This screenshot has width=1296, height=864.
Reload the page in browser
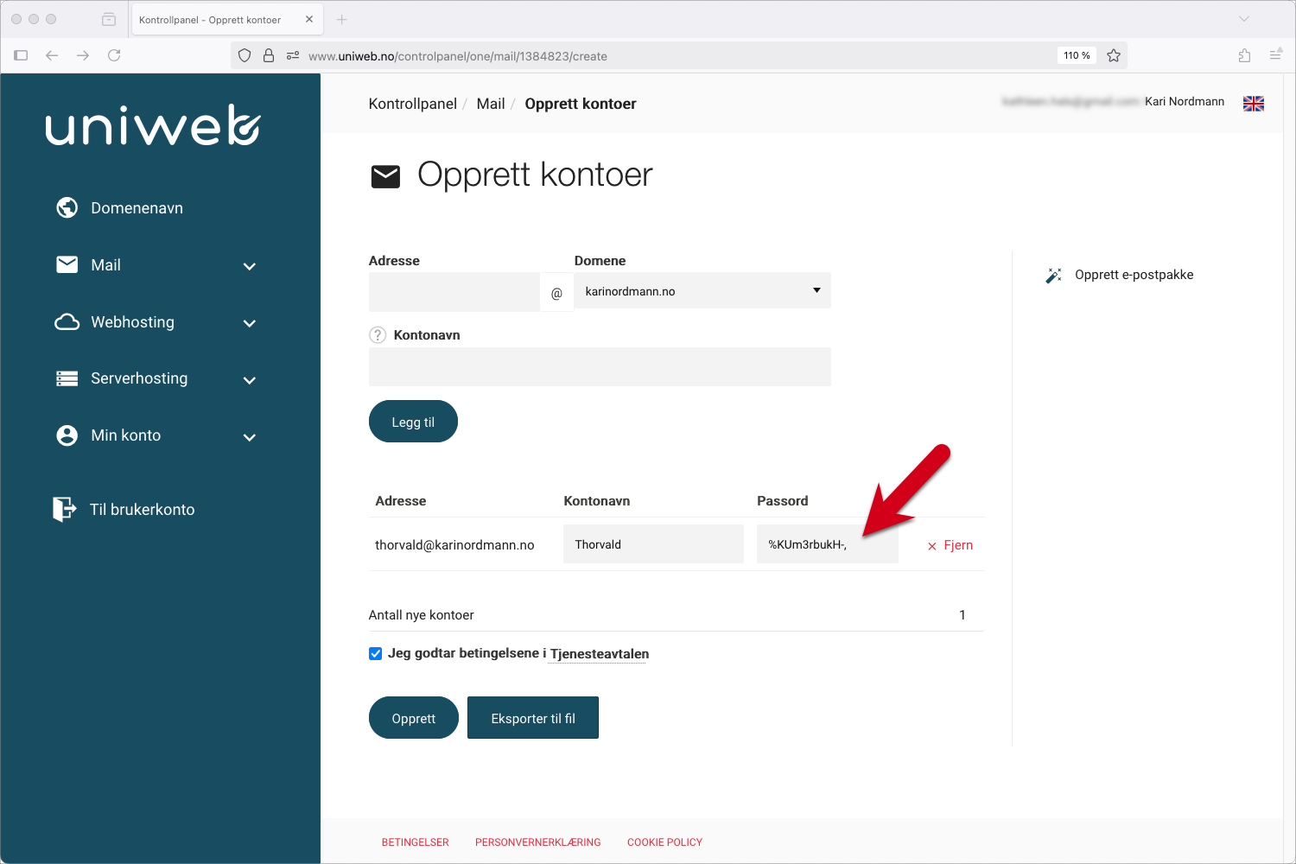point(114,55)
